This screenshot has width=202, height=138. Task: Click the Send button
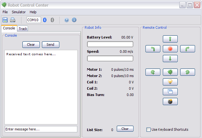(x=50, y=45)
